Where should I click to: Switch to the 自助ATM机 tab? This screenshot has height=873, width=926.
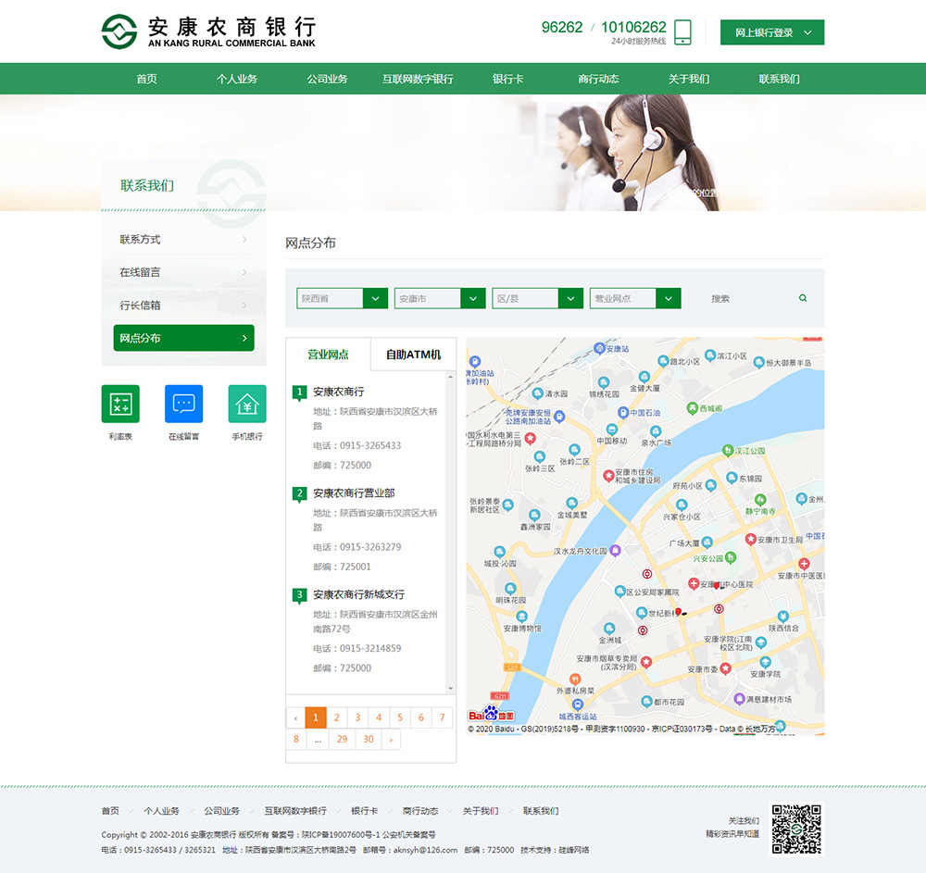(413, 355)
